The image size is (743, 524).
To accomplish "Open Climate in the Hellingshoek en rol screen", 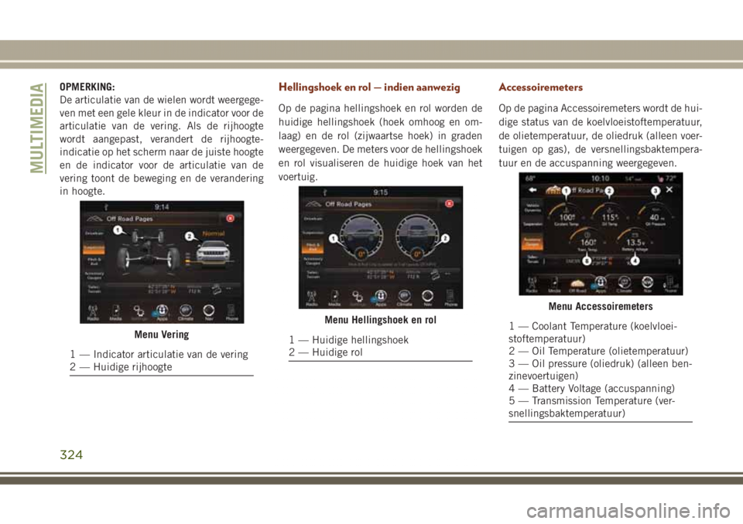I will click(404, 298).
